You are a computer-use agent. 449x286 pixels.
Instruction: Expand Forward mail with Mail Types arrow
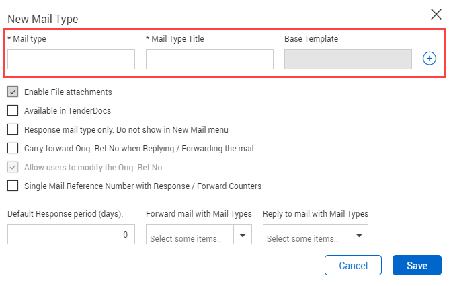[x=243, y=235]
